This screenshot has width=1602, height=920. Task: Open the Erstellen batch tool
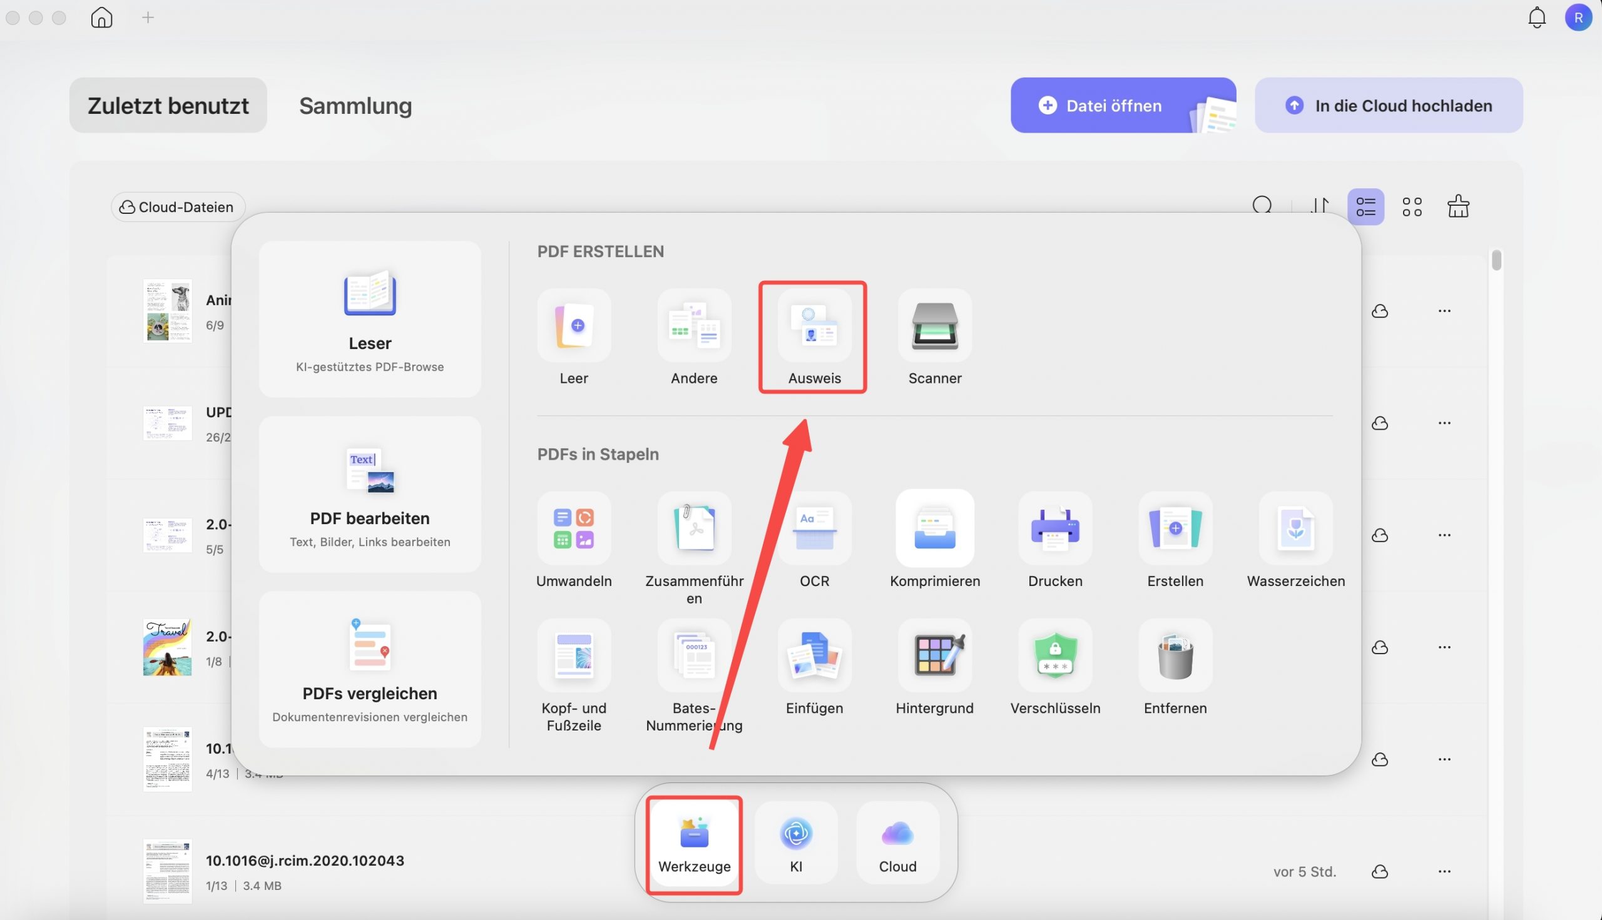coord(1175,528)
